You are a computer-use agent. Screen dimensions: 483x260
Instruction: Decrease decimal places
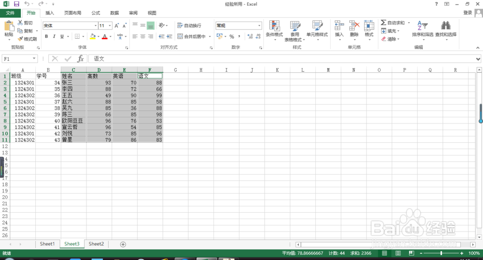[x=258, y=36]
